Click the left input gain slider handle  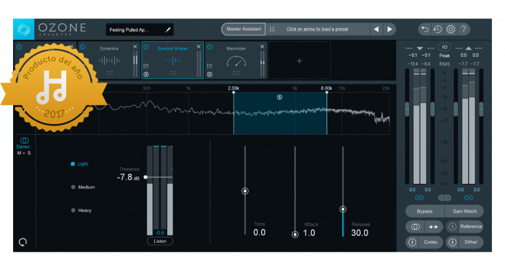coord(407,109)
